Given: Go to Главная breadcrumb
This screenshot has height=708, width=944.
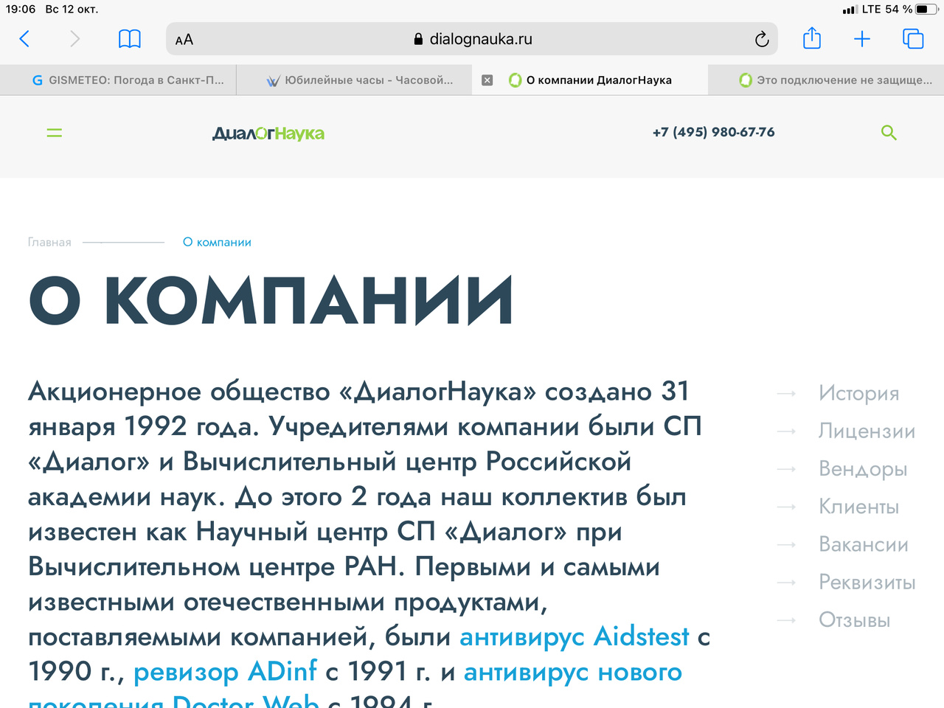Looking at the screenshot, I should [x=49, y=243].
